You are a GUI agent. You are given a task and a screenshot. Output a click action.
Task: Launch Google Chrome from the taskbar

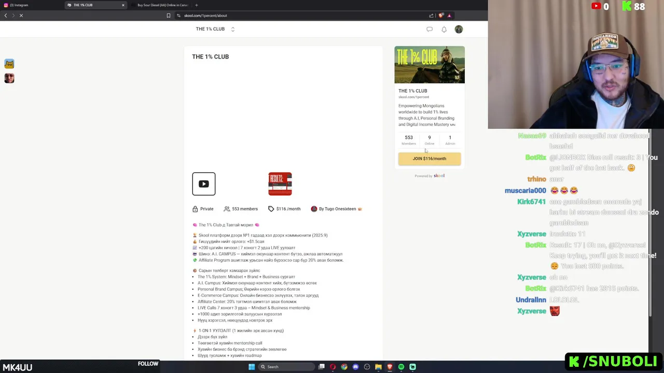344,367
